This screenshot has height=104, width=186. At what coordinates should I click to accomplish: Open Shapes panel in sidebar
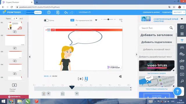(x=182, y=61)
